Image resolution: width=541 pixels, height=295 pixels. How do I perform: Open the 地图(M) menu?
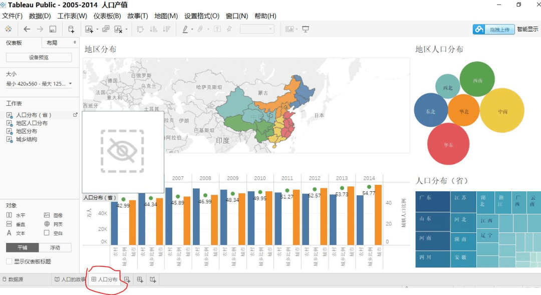click(166, 16)
